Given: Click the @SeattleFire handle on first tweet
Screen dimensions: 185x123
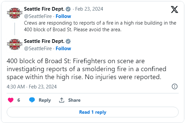Looking at the screenshot, I should (38, 16).
